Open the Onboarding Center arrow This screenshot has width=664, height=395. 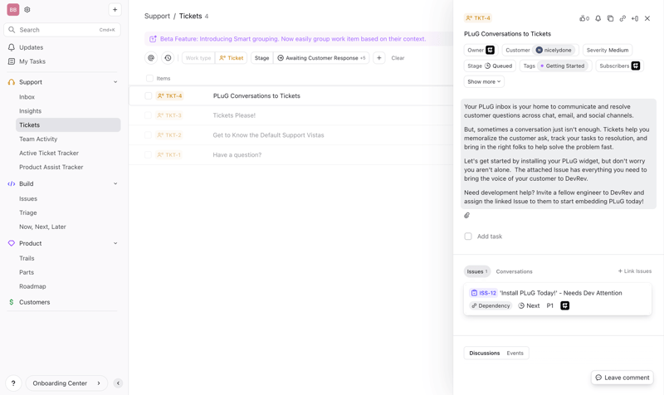(99, 383)
